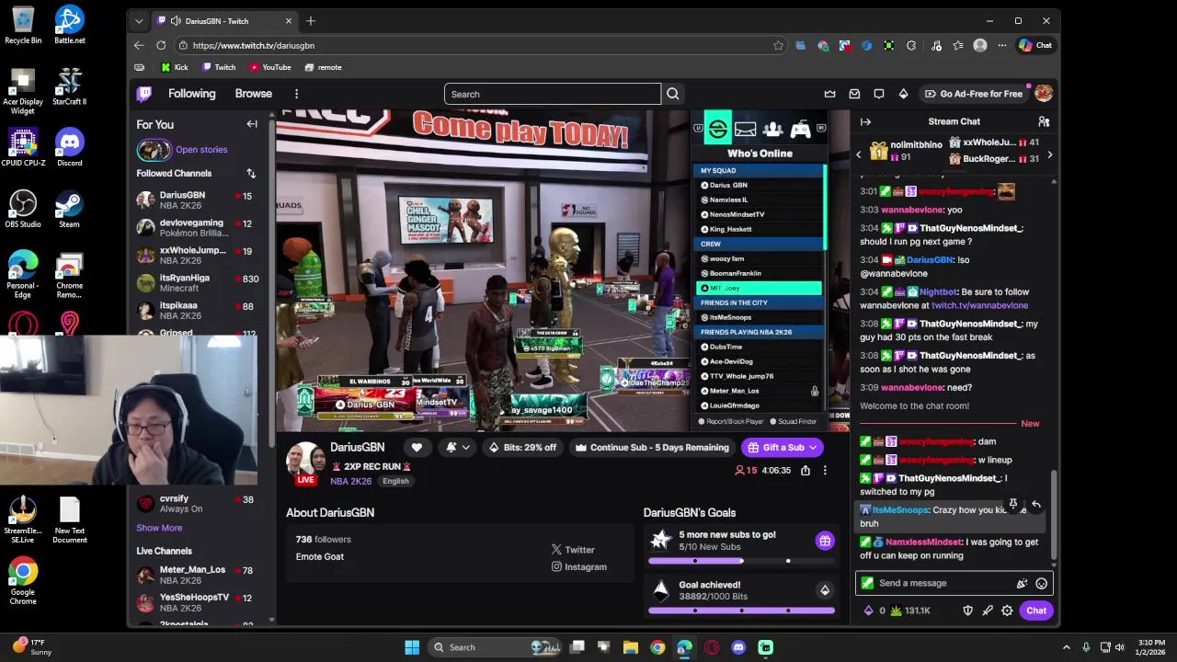Click the search magnifier button
Image resolution: width=1177 pixels, height=662 pixels.
coord(673,94)
